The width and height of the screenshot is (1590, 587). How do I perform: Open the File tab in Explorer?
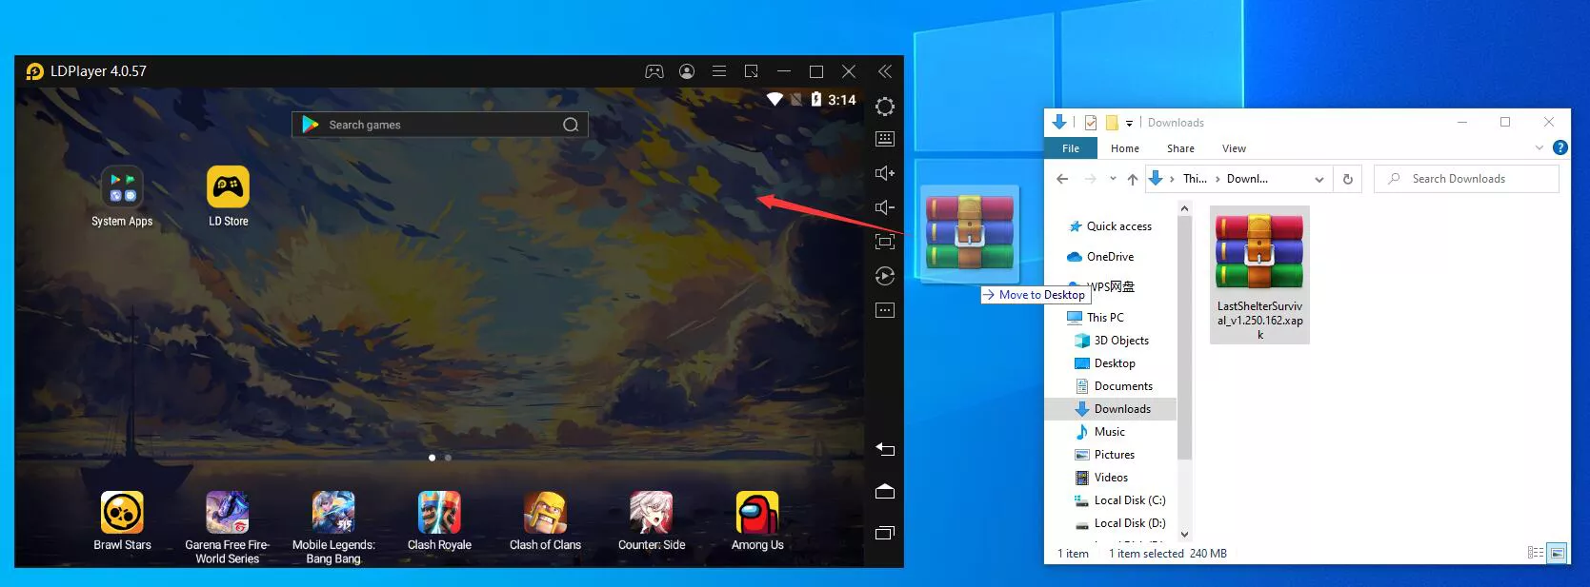point(1071,148)
